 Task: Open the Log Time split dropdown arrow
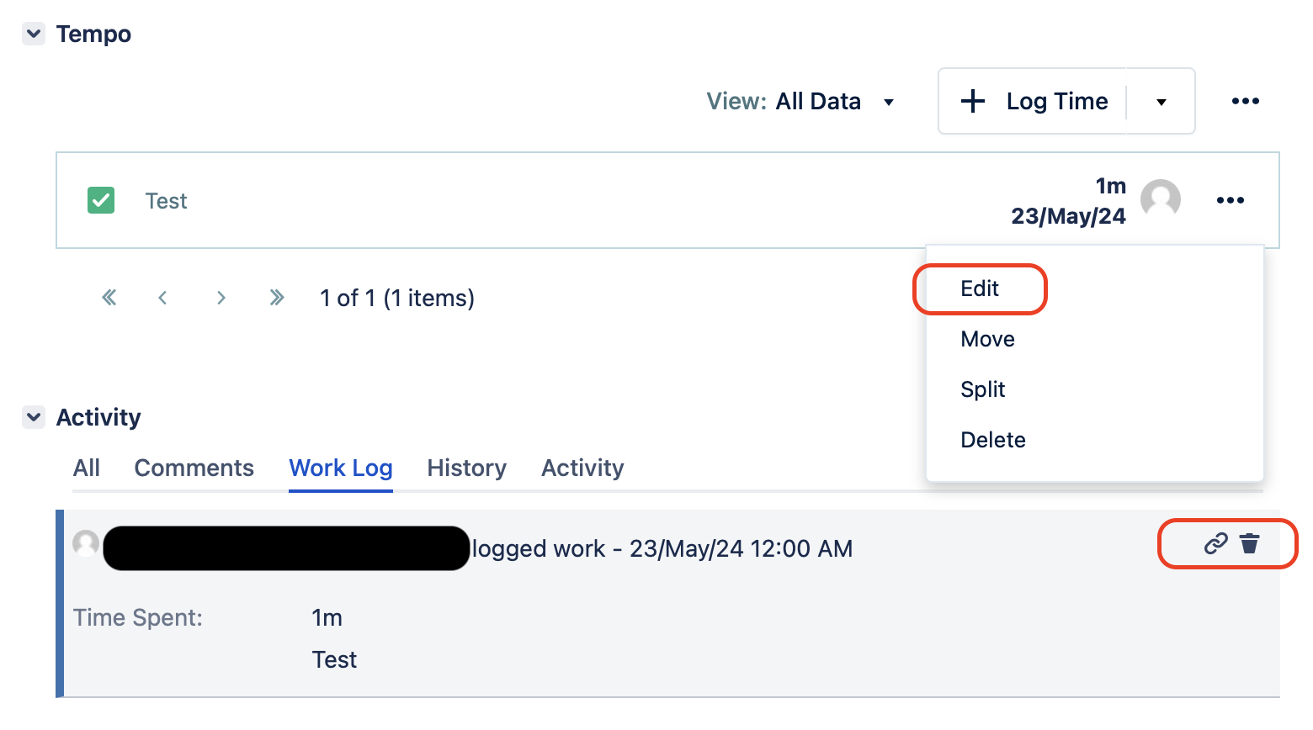[1161, 102]
